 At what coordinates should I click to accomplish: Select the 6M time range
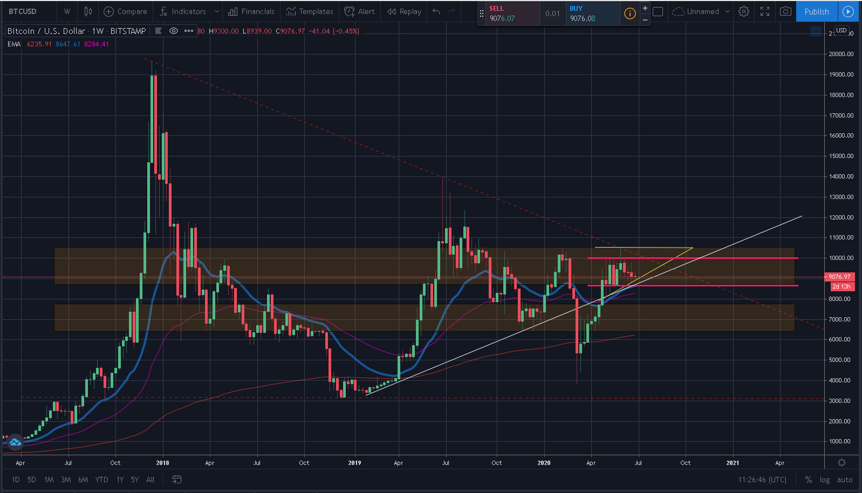(x=83, y=480)
